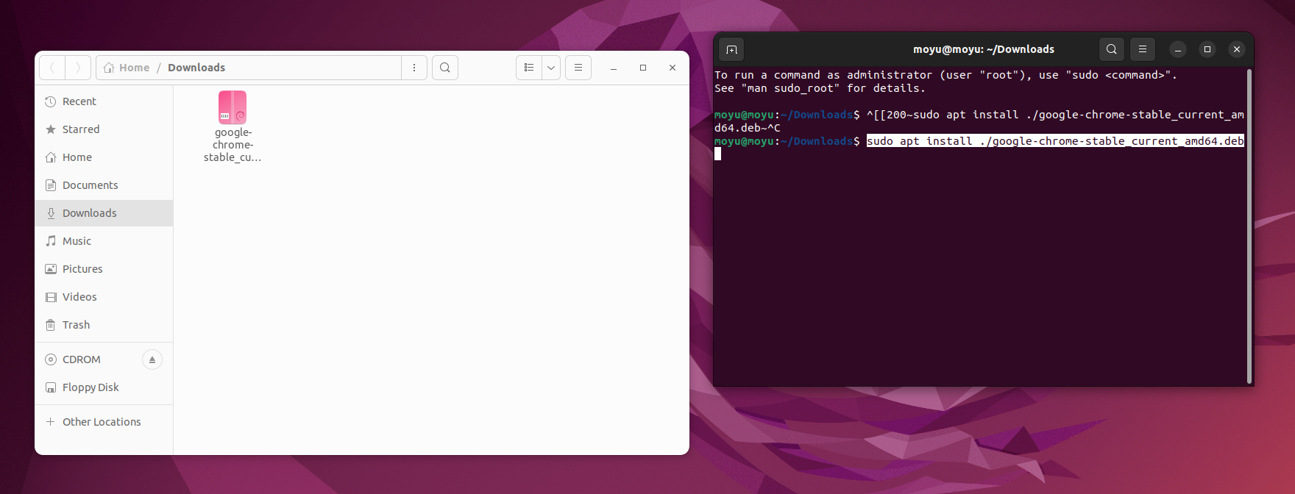The height and width of the screenshot is (494, 1295).
Task: Eject the CDROM drive
Action: pyautogui.click(x=152, y=359)
